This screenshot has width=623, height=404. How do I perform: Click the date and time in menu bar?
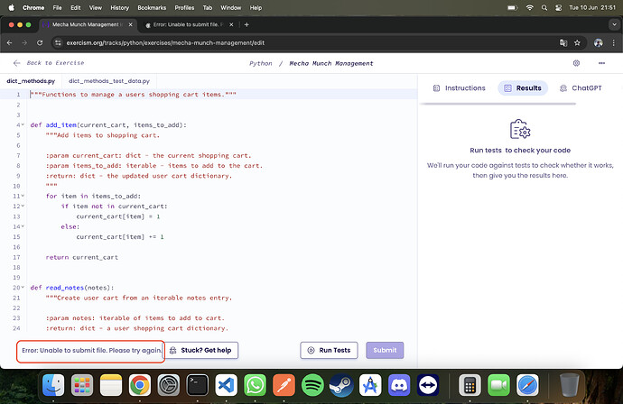592,7
